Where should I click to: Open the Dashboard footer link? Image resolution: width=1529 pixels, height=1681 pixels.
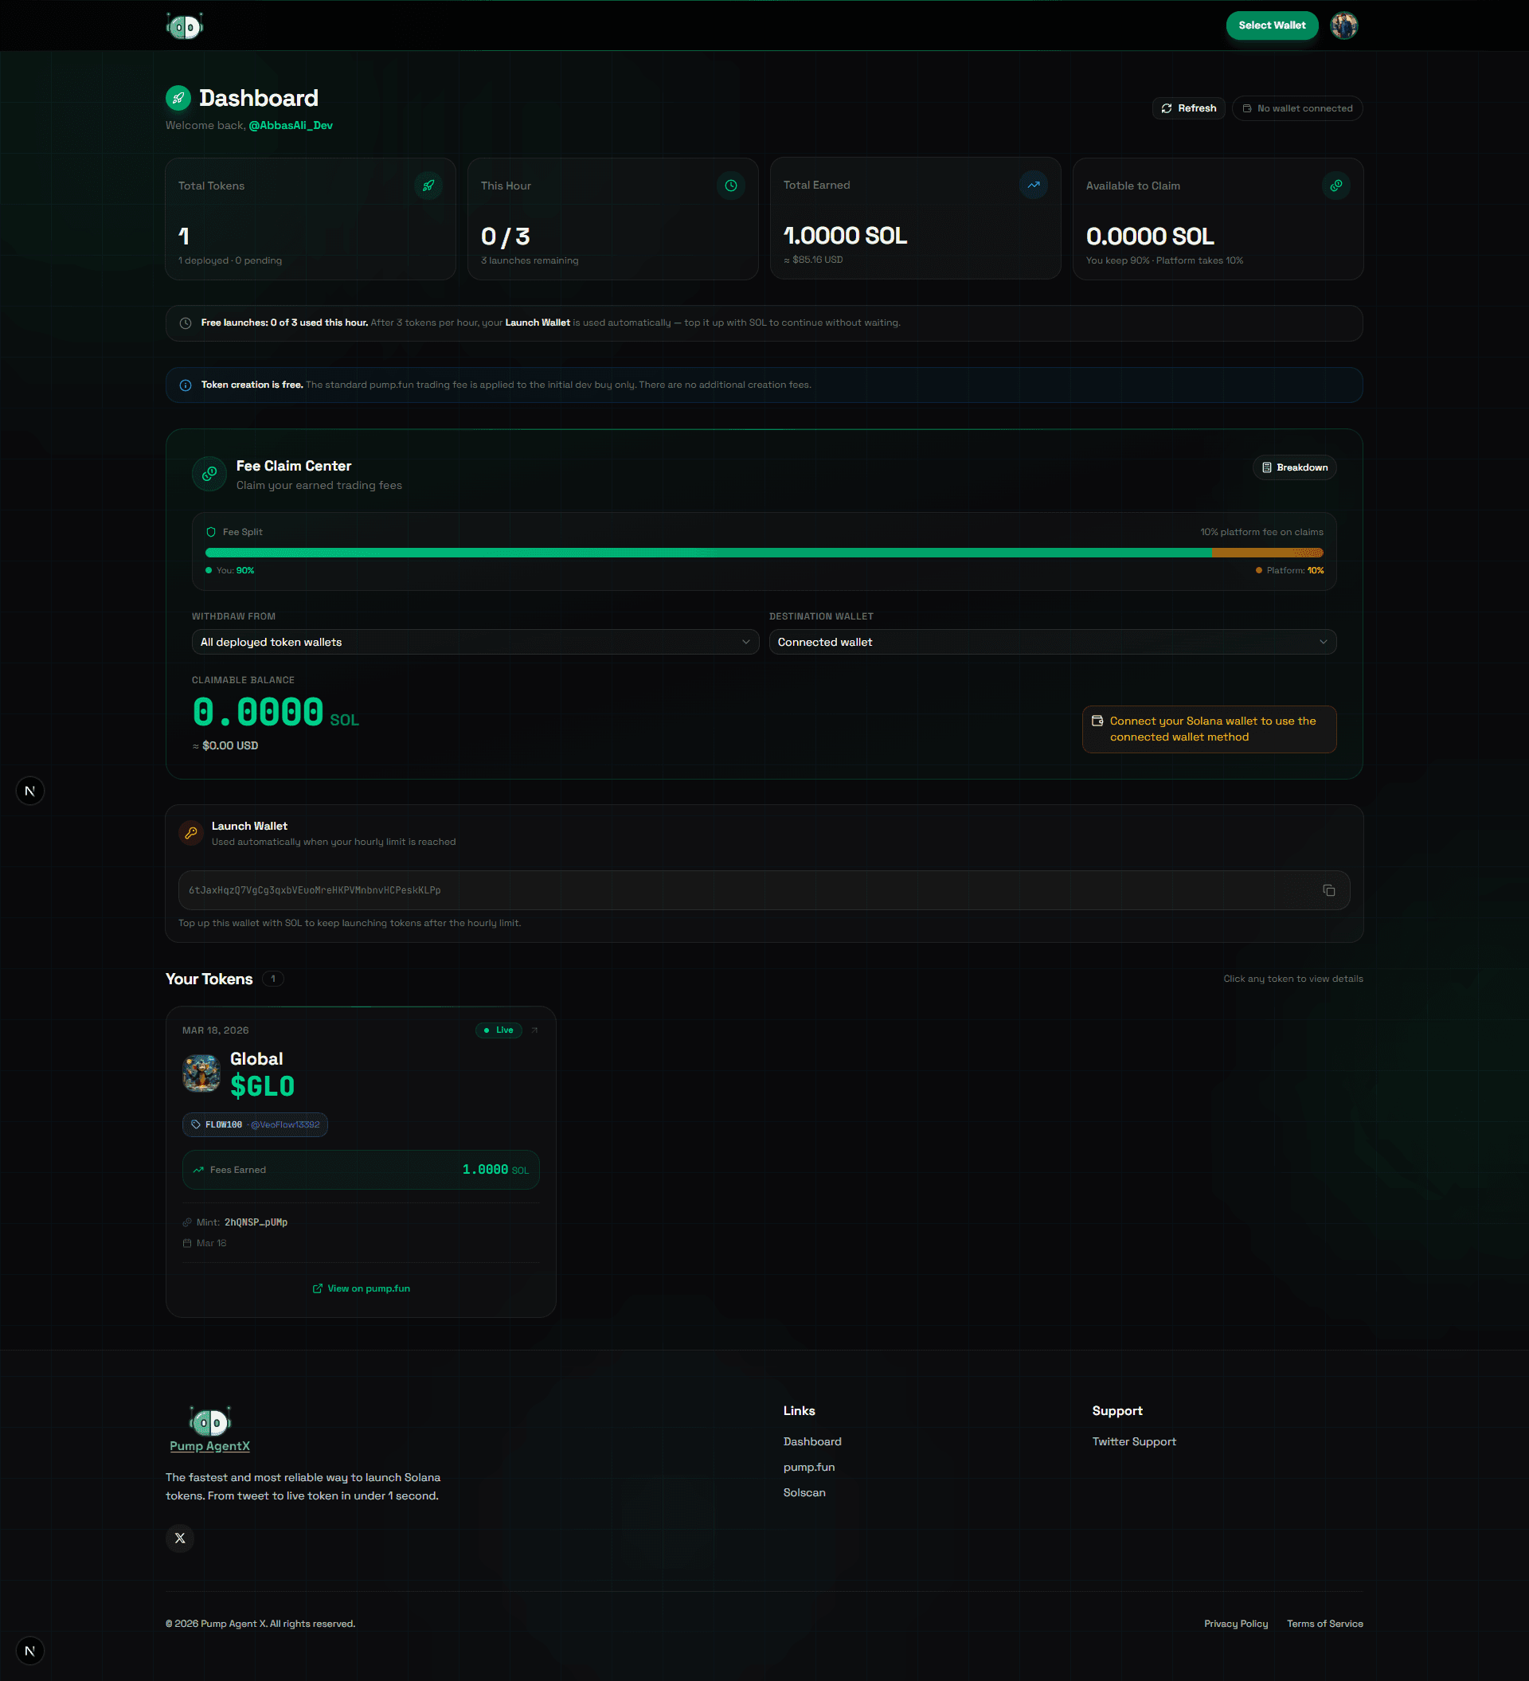click(812, 1441)
